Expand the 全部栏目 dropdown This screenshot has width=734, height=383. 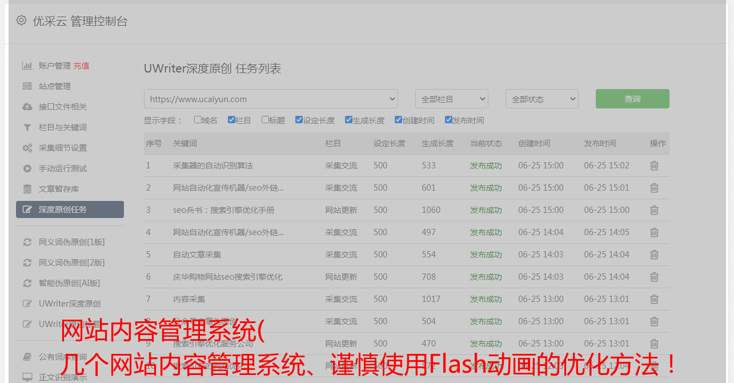click(451, 99)
